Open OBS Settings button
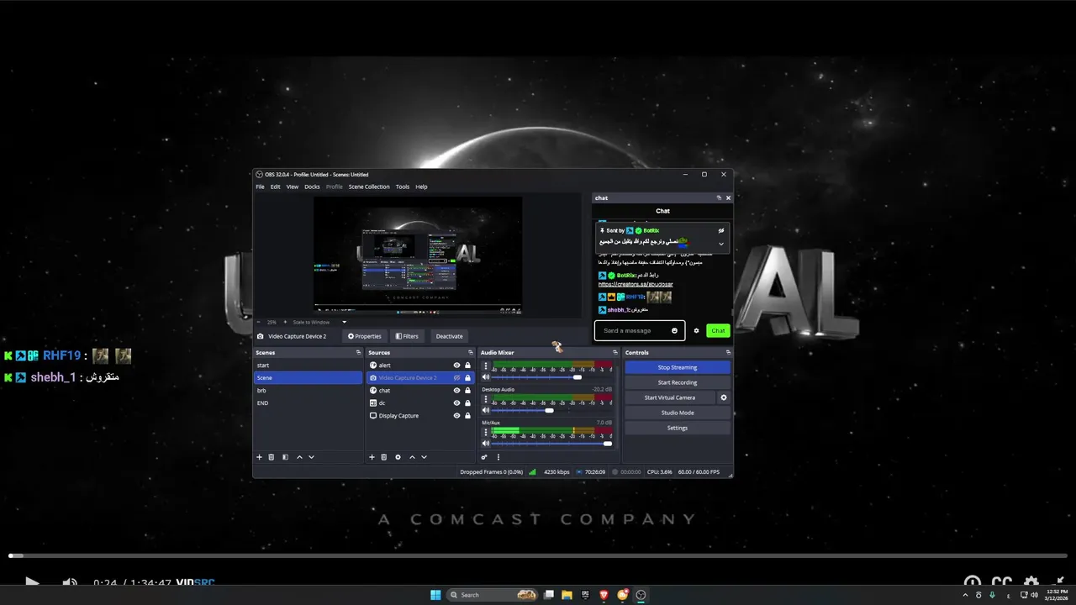This screenshot has height=605, width=1076. [678, 428]
